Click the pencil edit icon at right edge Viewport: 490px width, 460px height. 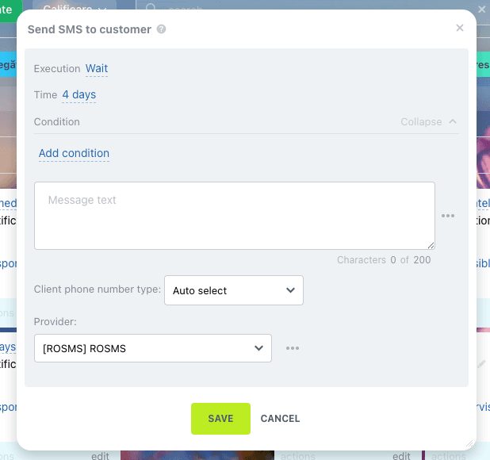click(481, 364)
